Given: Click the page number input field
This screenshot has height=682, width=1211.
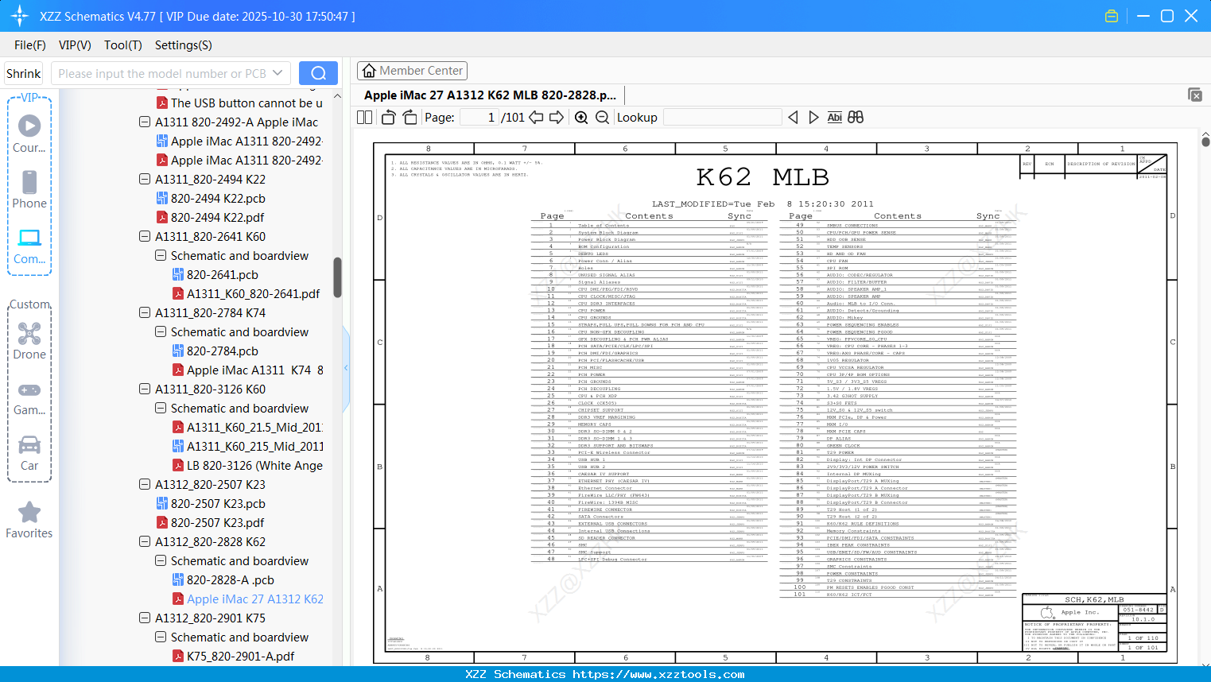Looking at the screenshot, I should 479,118.
